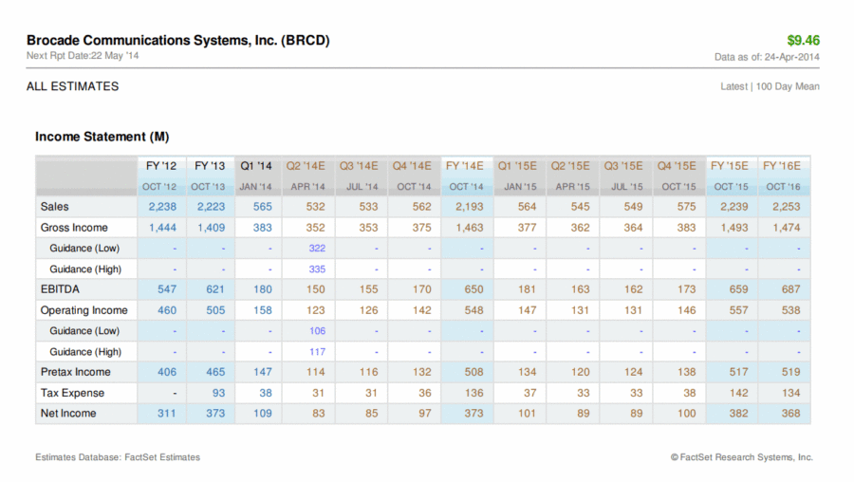The height and width of the screenshot is (482, 854).
Task: Click the $9.46 stock price
Action: (x=803, y=40)
